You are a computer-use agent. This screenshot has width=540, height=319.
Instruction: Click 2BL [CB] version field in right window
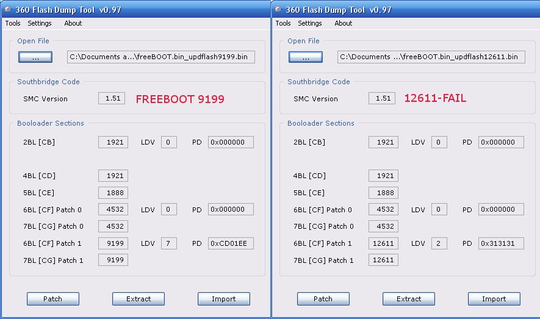click(x=383, y=142)
